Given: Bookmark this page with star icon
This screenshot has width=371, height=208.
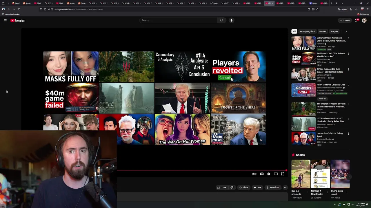Looking at the screenshot, I should [317, 9].
